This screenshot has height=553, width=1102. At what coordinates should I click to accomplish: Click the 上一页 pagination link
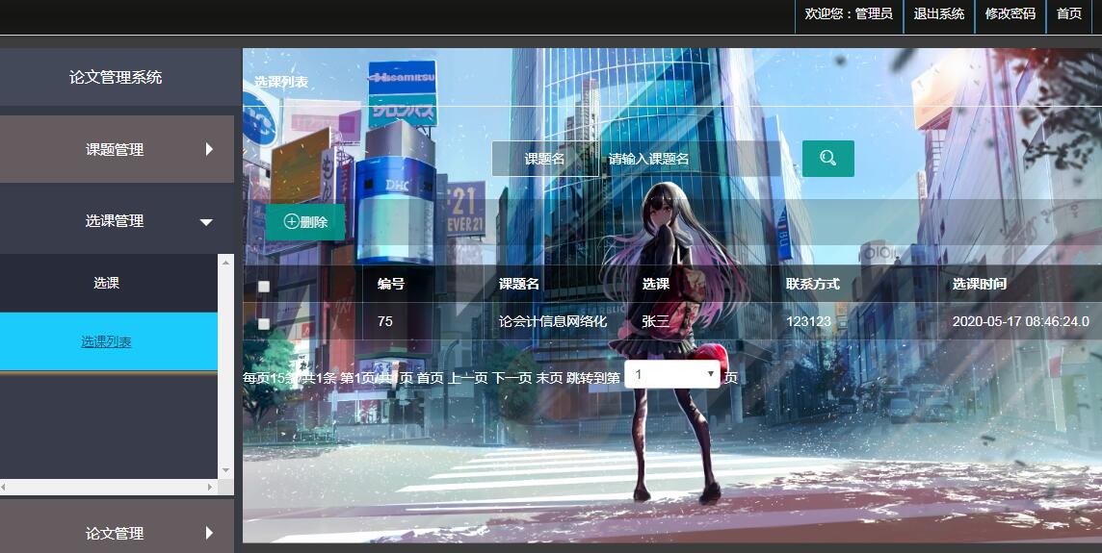click(x=468, y=378)
